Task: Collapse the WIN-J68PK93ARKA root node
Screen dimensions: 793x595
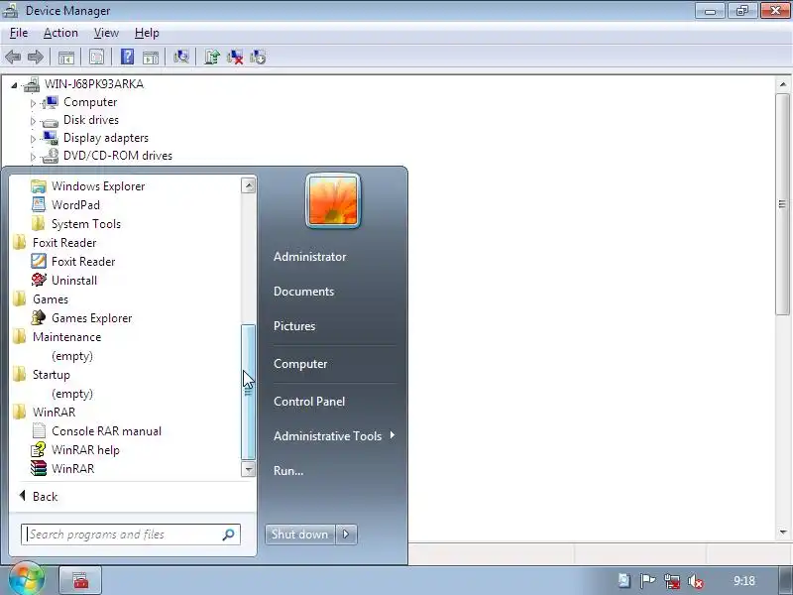Action: (14, 85)
